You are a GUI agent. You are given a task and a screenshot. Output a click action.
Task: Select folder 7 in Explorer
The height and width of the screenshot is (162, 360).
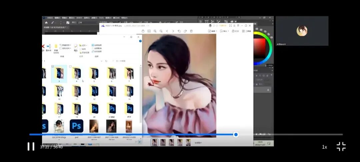tap(129, 75)
